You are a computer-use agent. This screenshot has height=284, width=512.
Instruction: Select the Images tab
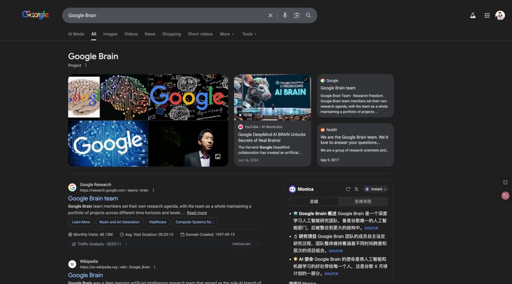(x=110, y=34)
